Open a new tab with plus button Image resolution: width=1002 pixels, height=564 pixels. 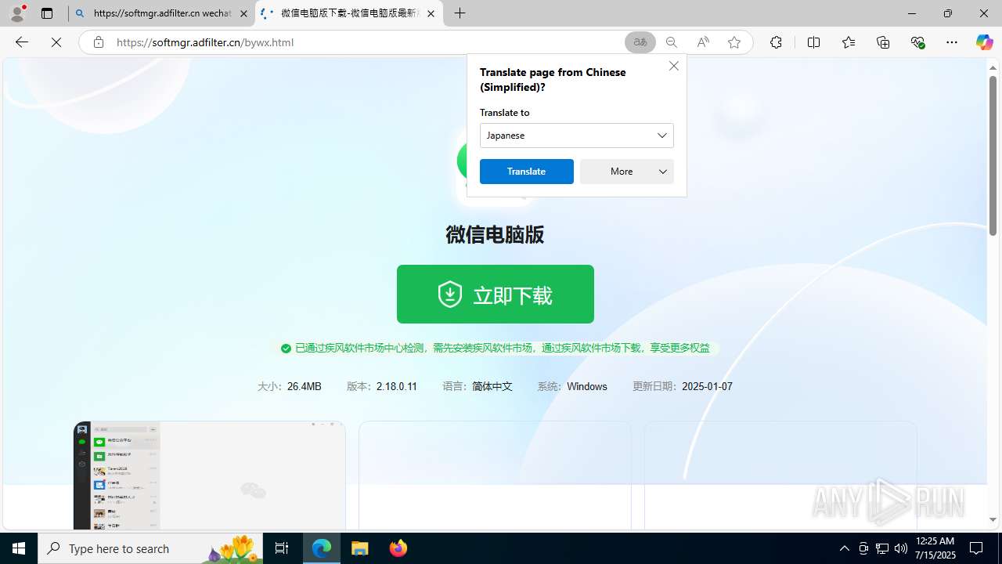click(460, 13)
